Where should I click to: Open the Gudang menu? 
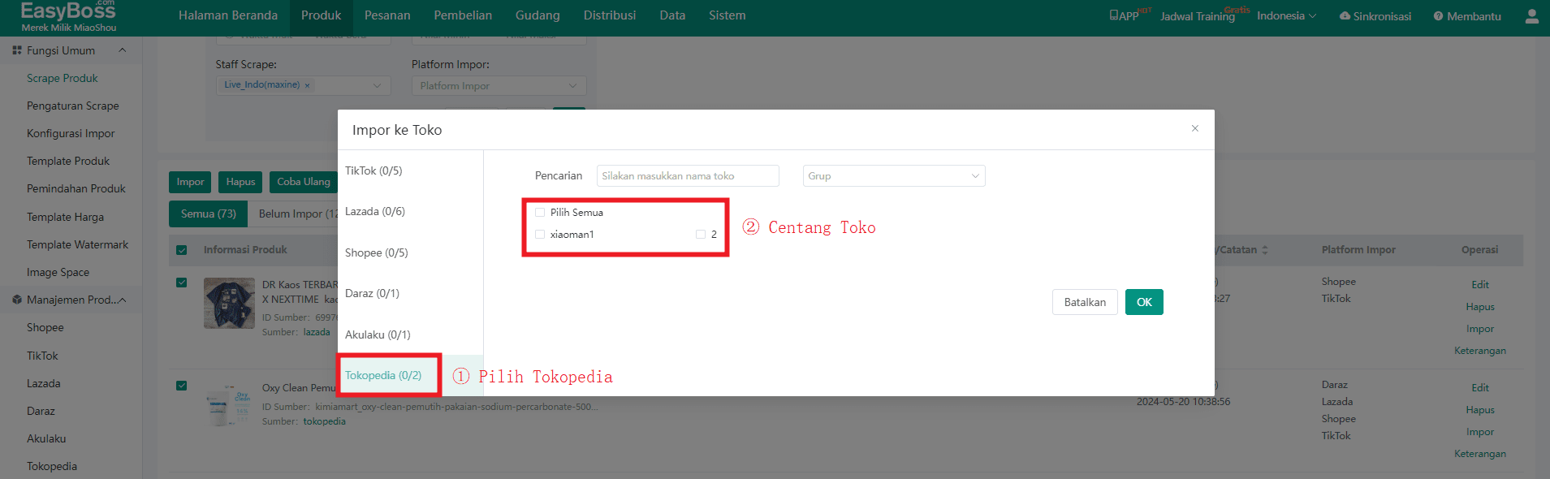click(538, 15)
